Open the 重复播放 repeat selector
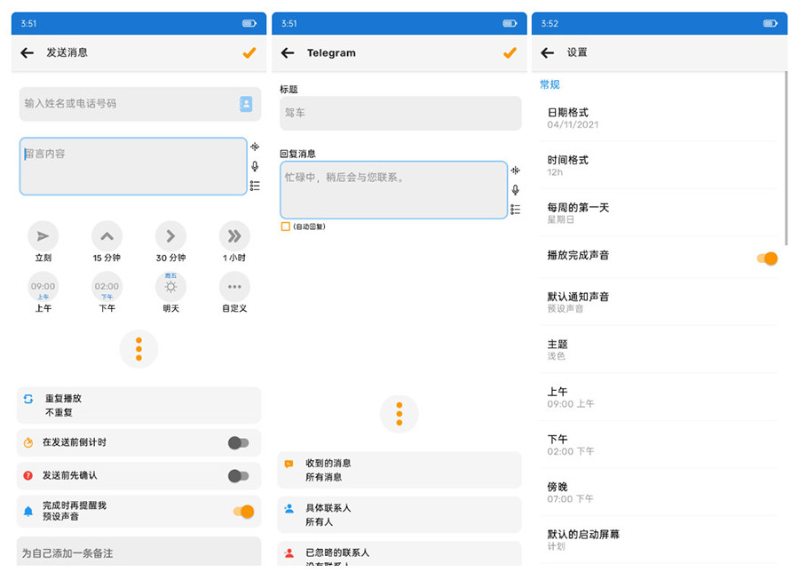This screenshot has width=799, height=580. [x=138, y=405]
